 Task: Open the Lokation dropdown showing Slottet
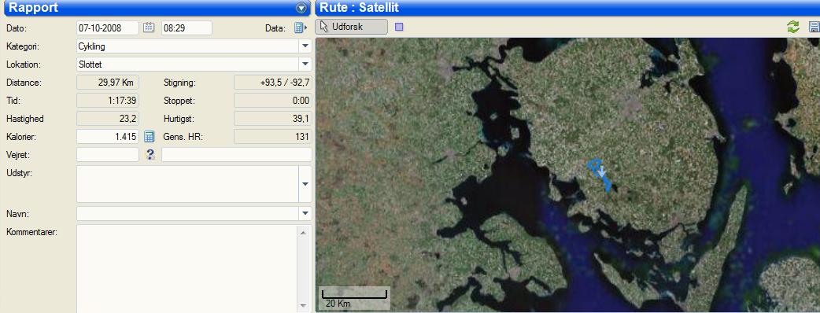coord(305,64)
